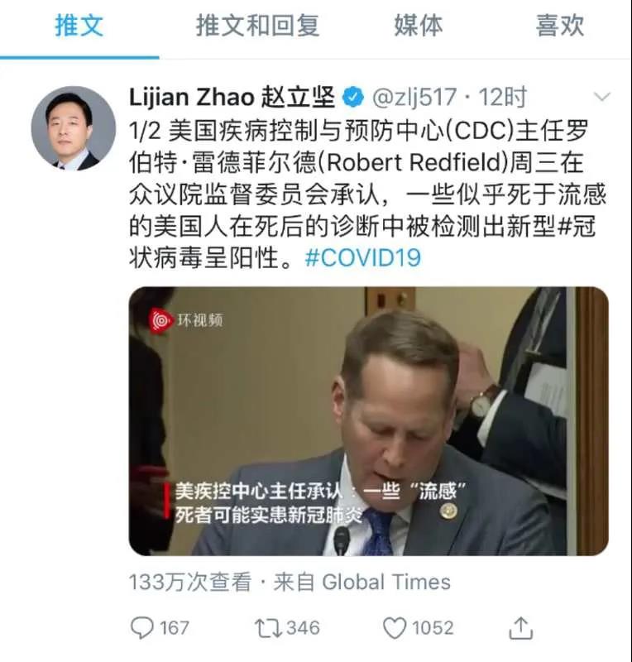Screen dimensions: 632x662
Task: Retweet using the arrows icon
Action: 268,628
